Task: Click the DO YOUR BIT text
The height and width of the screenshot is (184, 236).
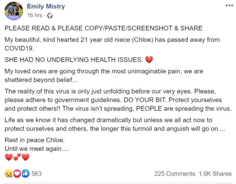Action: coord(145,100)
